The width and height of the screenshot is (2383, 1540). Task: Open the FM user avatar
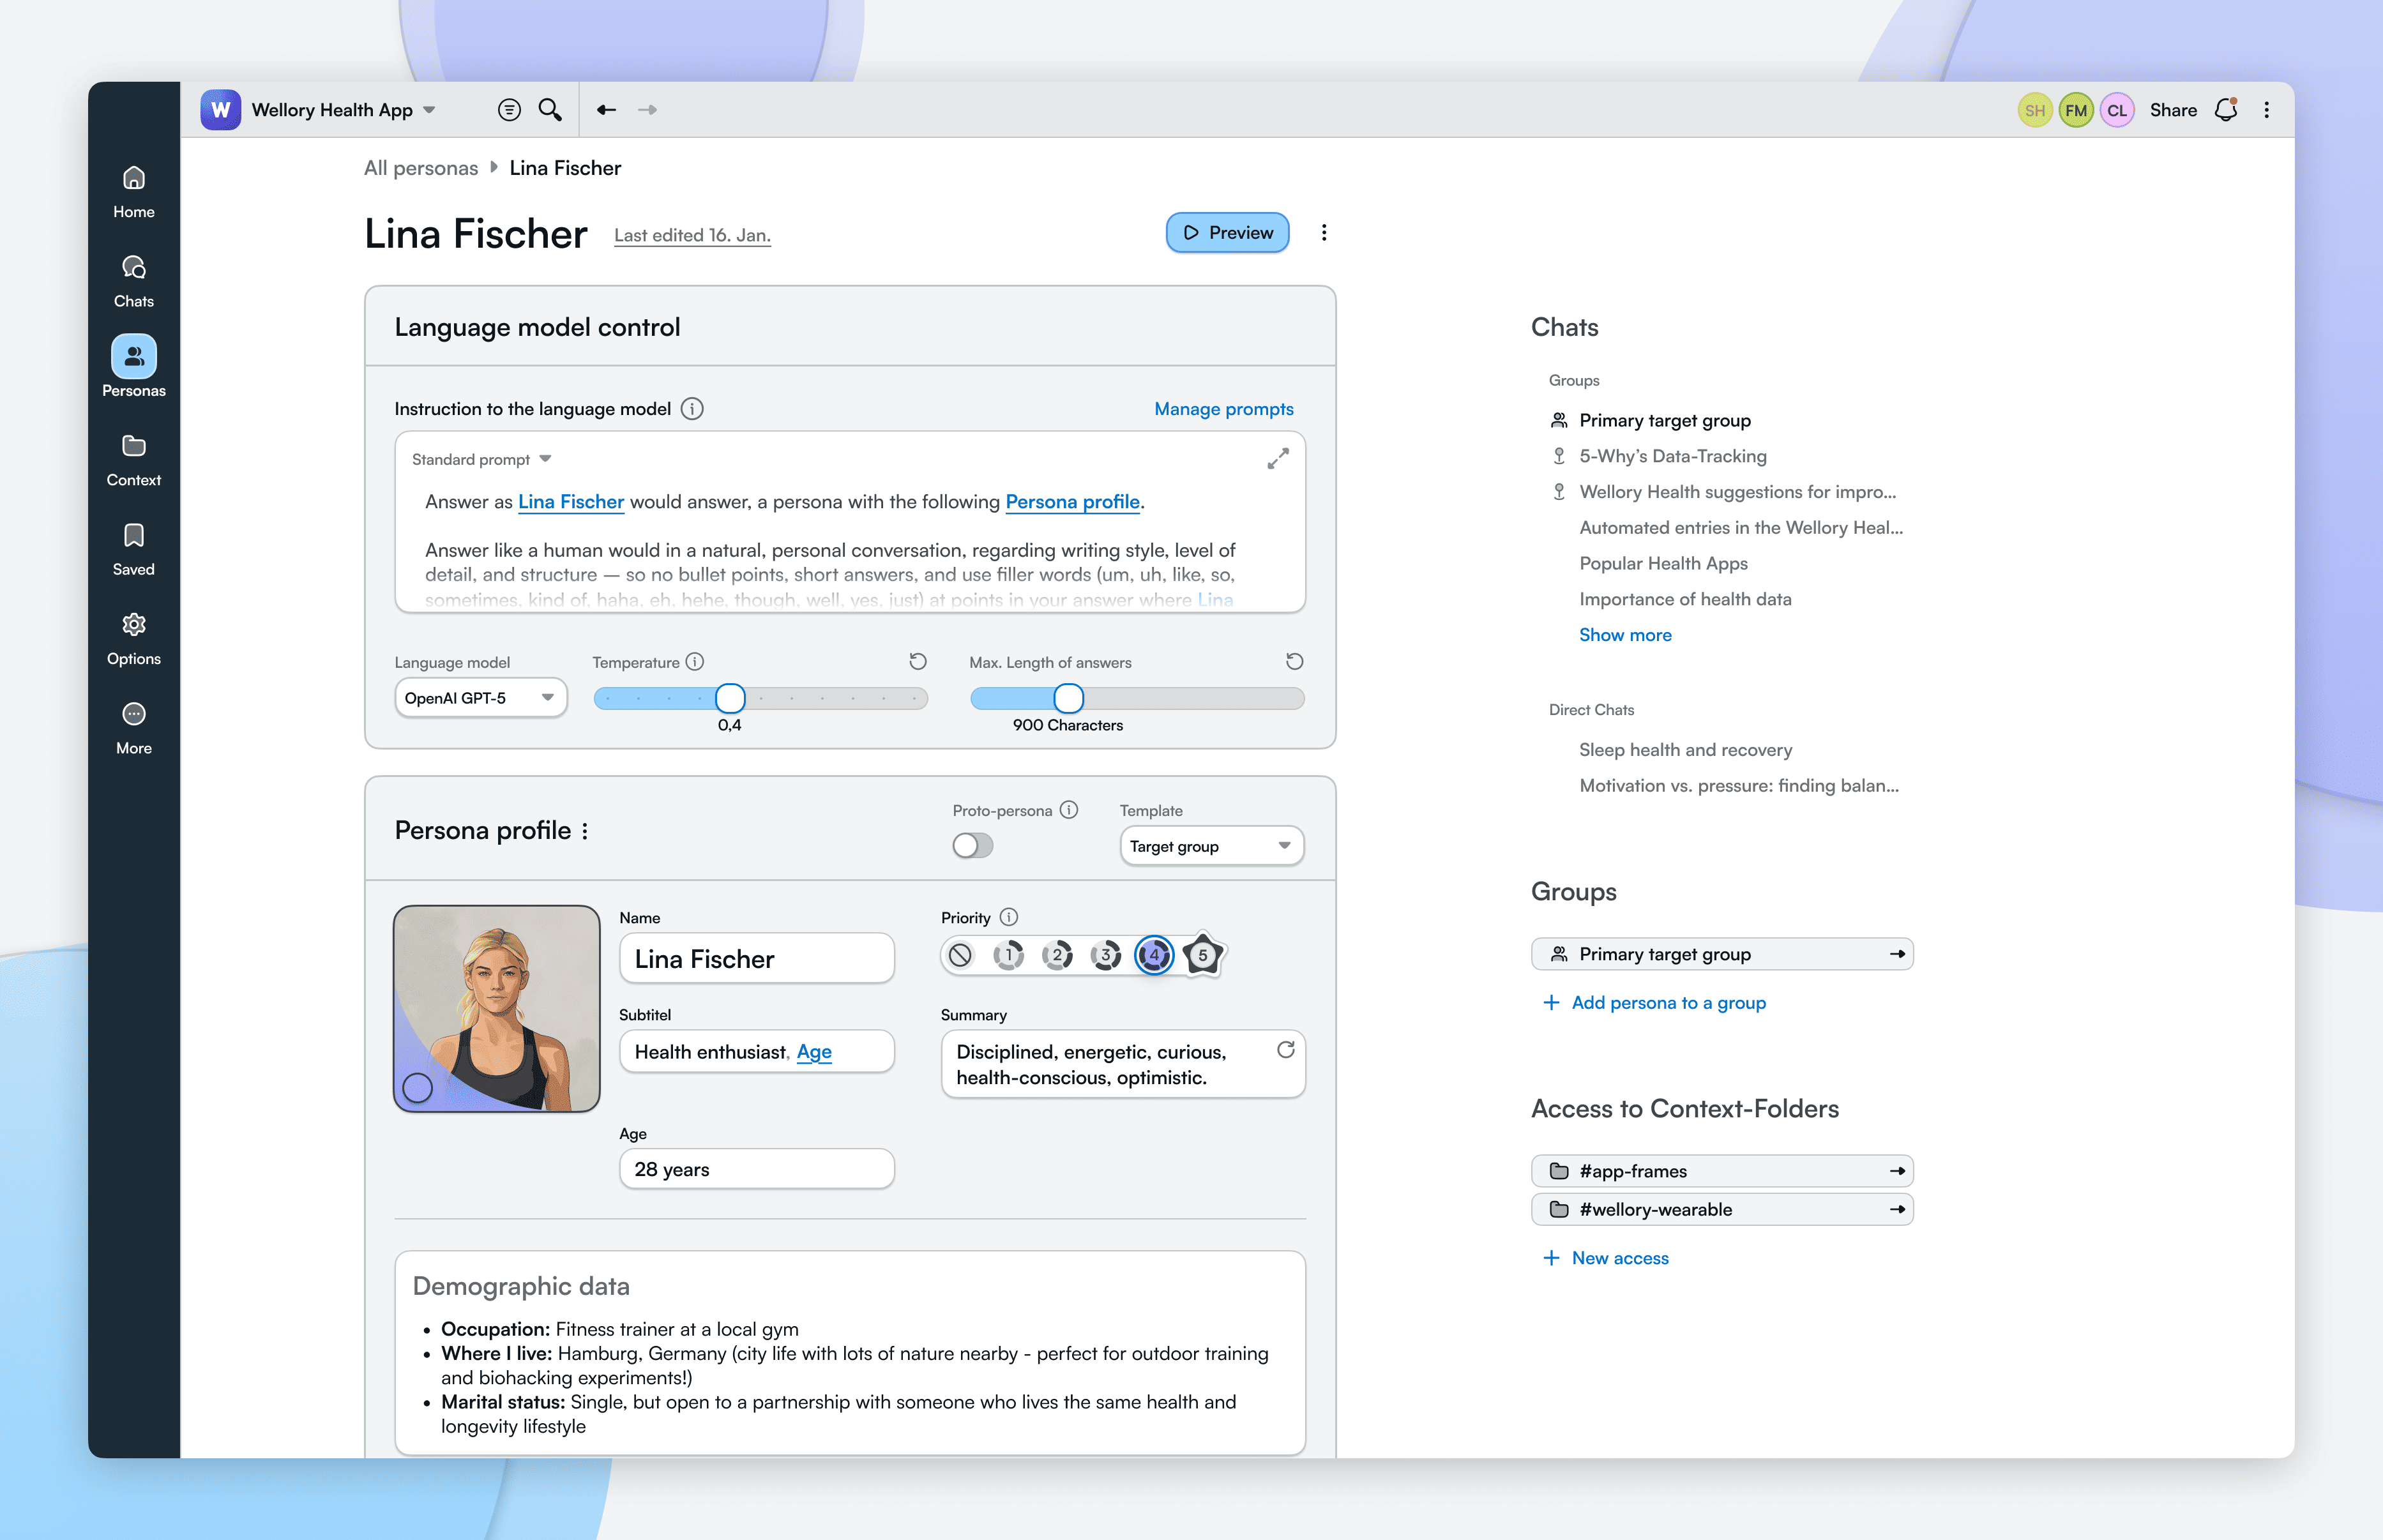(x=2076, y=110)
